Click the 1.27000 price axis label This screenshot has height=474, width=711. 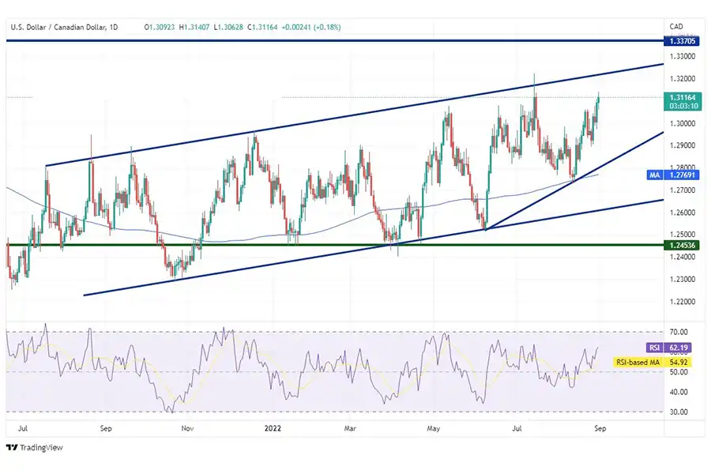click(x=683, y=190)
